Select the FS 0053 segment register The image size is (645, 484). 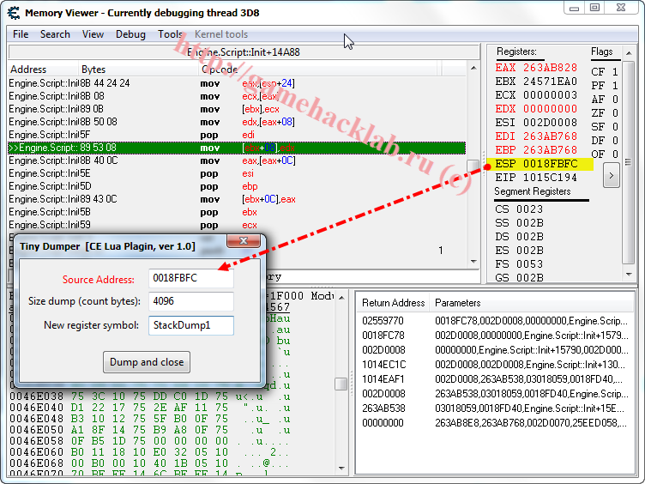519,263
